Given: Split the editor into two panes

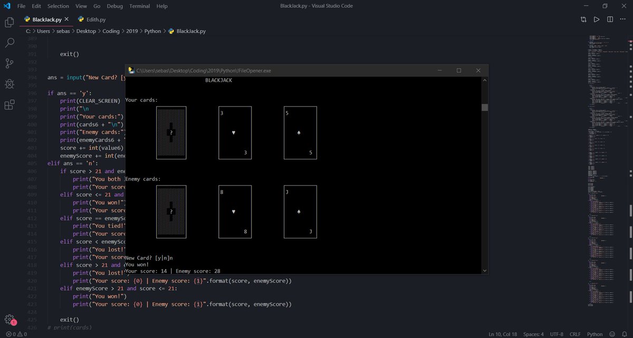Looking at the screenshot, I should point(610,18).
